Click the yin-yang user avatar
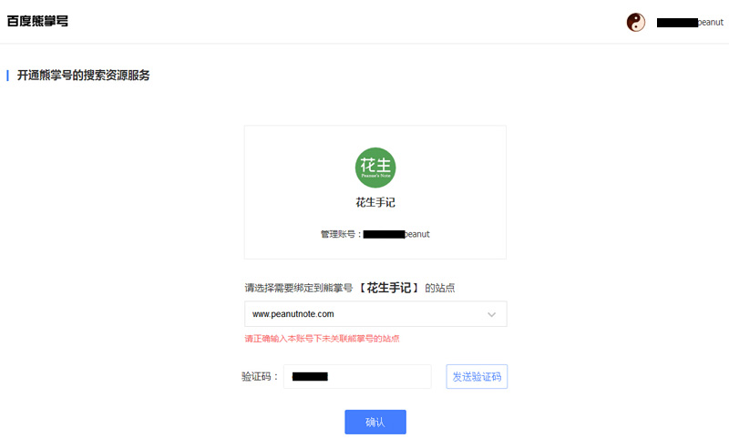The width and height of the screenshot is (729, 438). click(x=636, y=22)
